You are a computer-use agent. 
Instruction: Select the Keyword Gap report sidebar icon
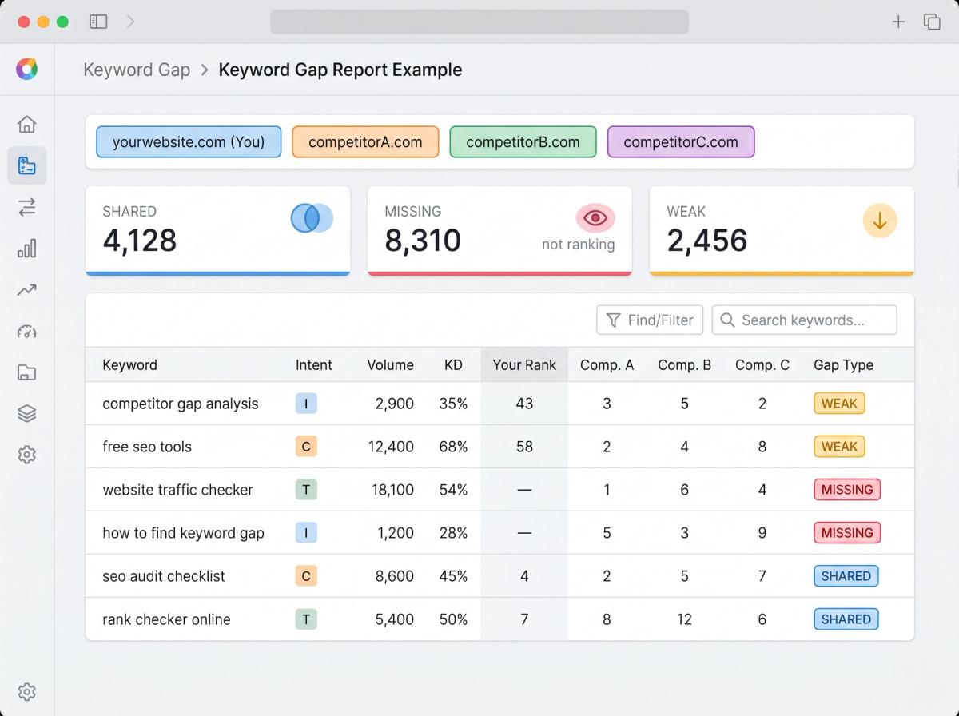point(27,165)
